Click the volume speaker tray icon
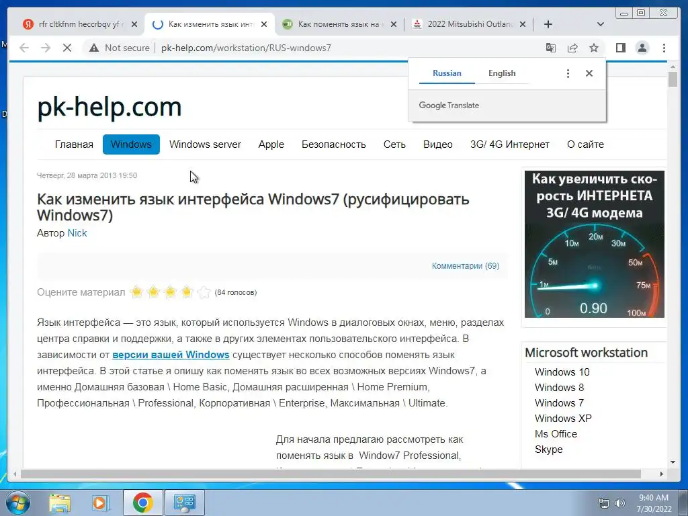The image size is (688, 516). [x=619, y=503]
